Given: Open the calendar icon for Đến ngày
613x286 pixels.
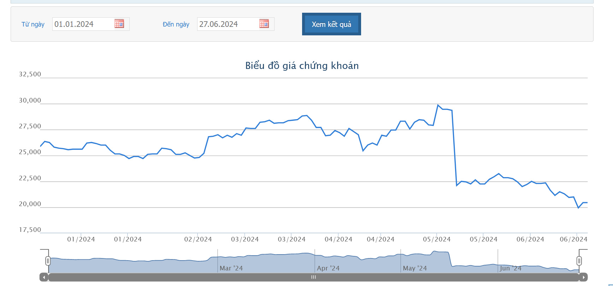Looking at the screenshot, I should [x=264, y=24].
